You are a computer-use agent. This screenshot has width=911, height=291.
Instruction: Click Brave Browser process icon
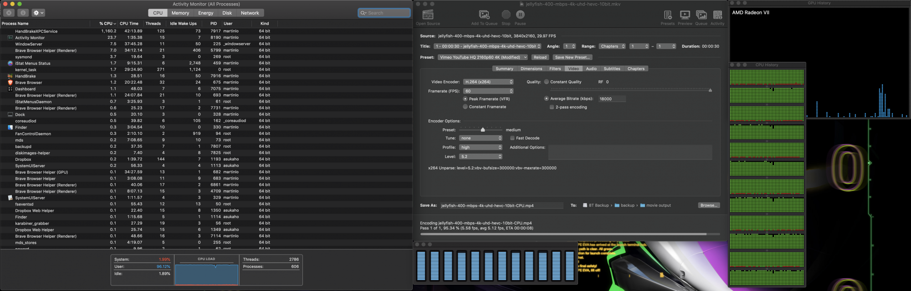(x=10, y=82)
